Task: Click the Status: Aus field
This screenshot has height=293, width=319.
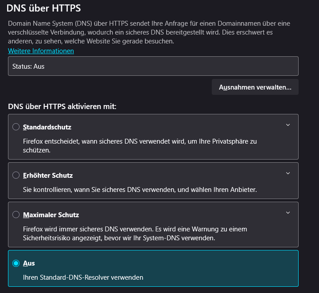Action: pyautogui.click(x=153, y=66)
